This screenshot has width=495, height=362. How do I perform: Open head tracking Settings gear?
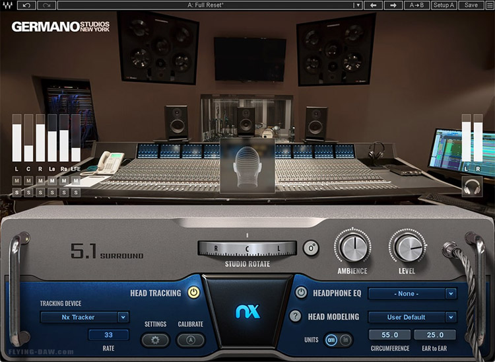click(x=155, y=340)
